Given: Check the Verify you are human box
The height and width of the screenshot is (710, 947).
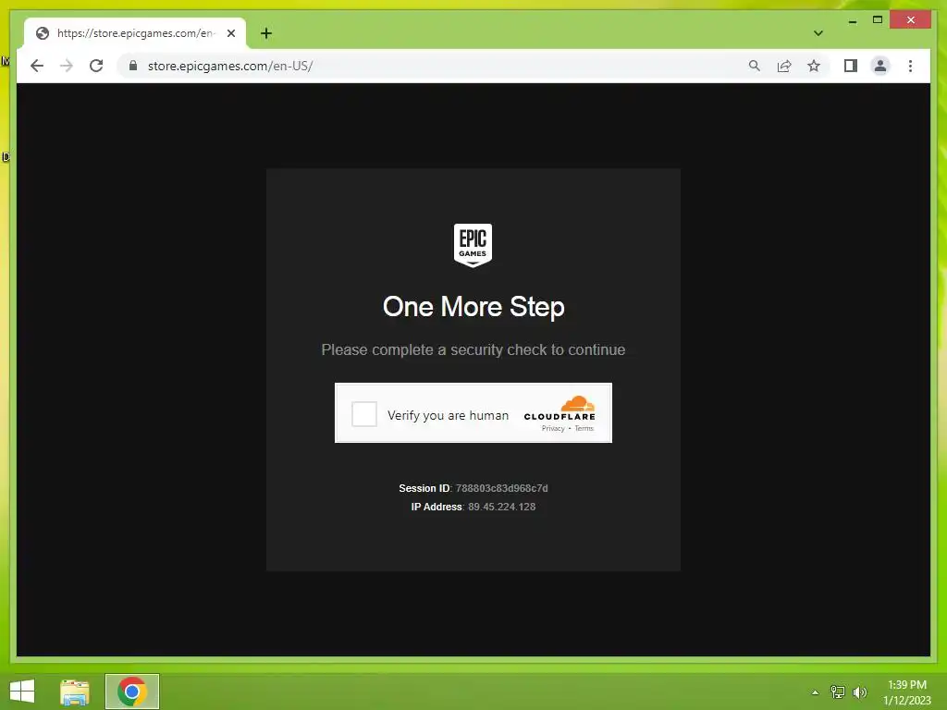Looking at the screenshot, I should pos(364,414).
